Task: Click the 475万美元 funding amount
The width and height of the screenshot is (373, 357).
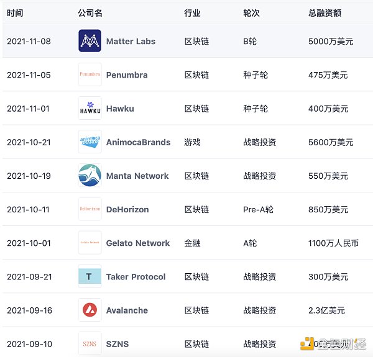Action: pos(328,75)
